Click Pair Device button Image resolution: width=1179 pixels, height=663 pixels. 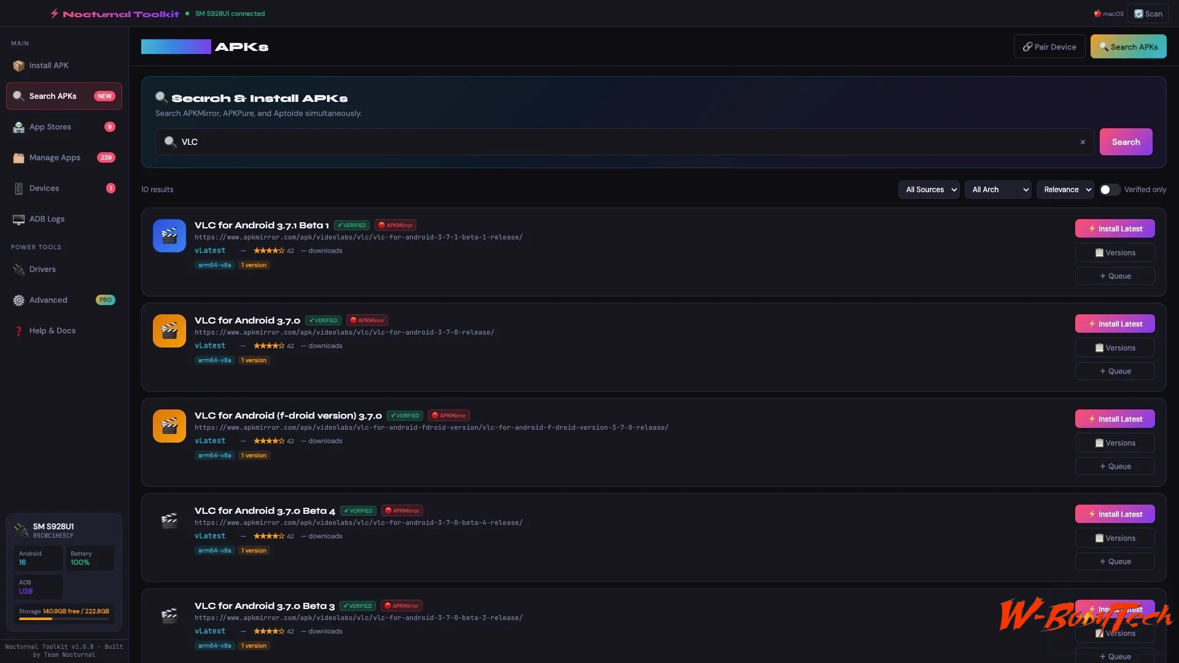coord(1049,47)
